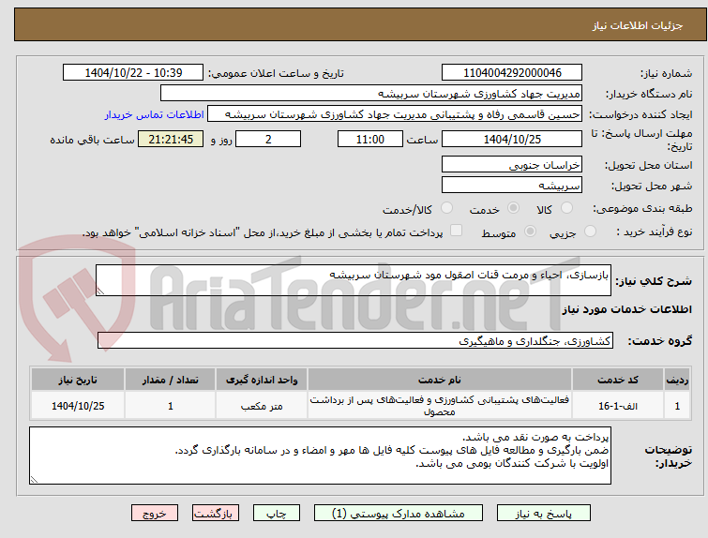Click the remaining days field showing 2
The image size is (708, 538).
[x=268, y=139]
